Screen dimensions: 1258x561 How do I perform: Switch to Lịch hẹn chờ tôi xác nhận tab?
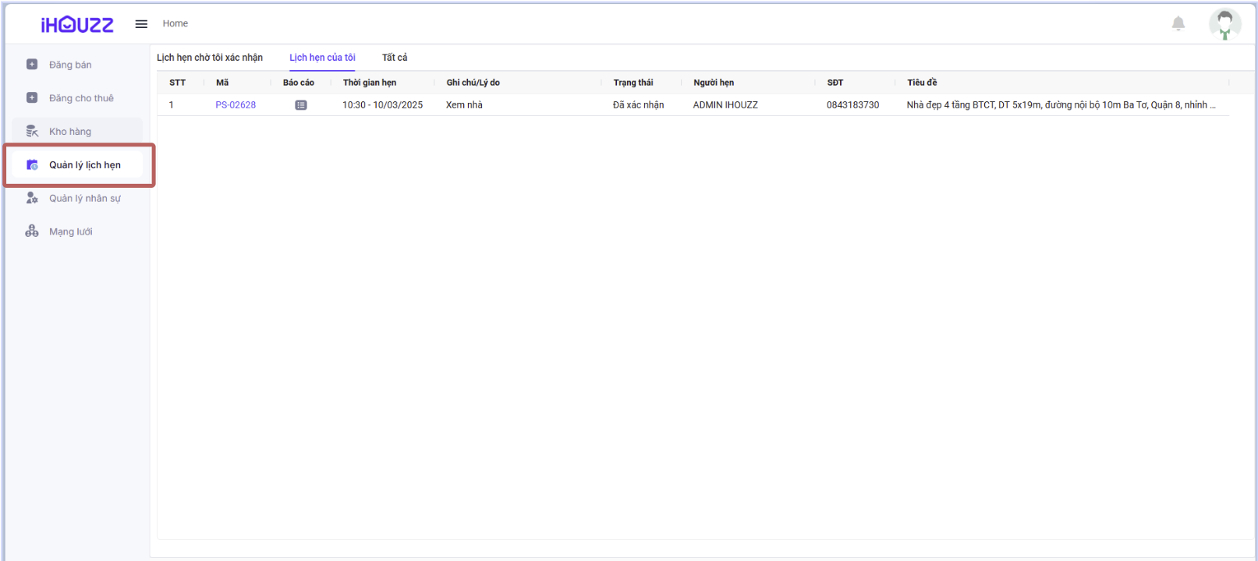pyautogui.click(x=210, y=58)
